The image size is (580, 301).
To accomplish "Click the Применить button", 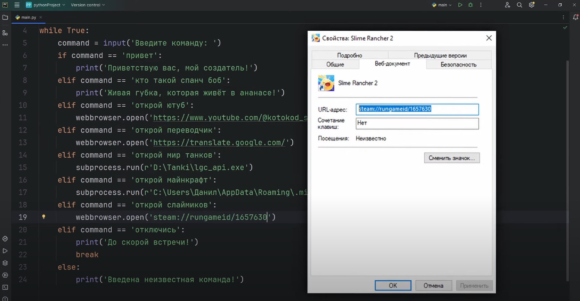I will pyautogui.click(x=474, y=285).
